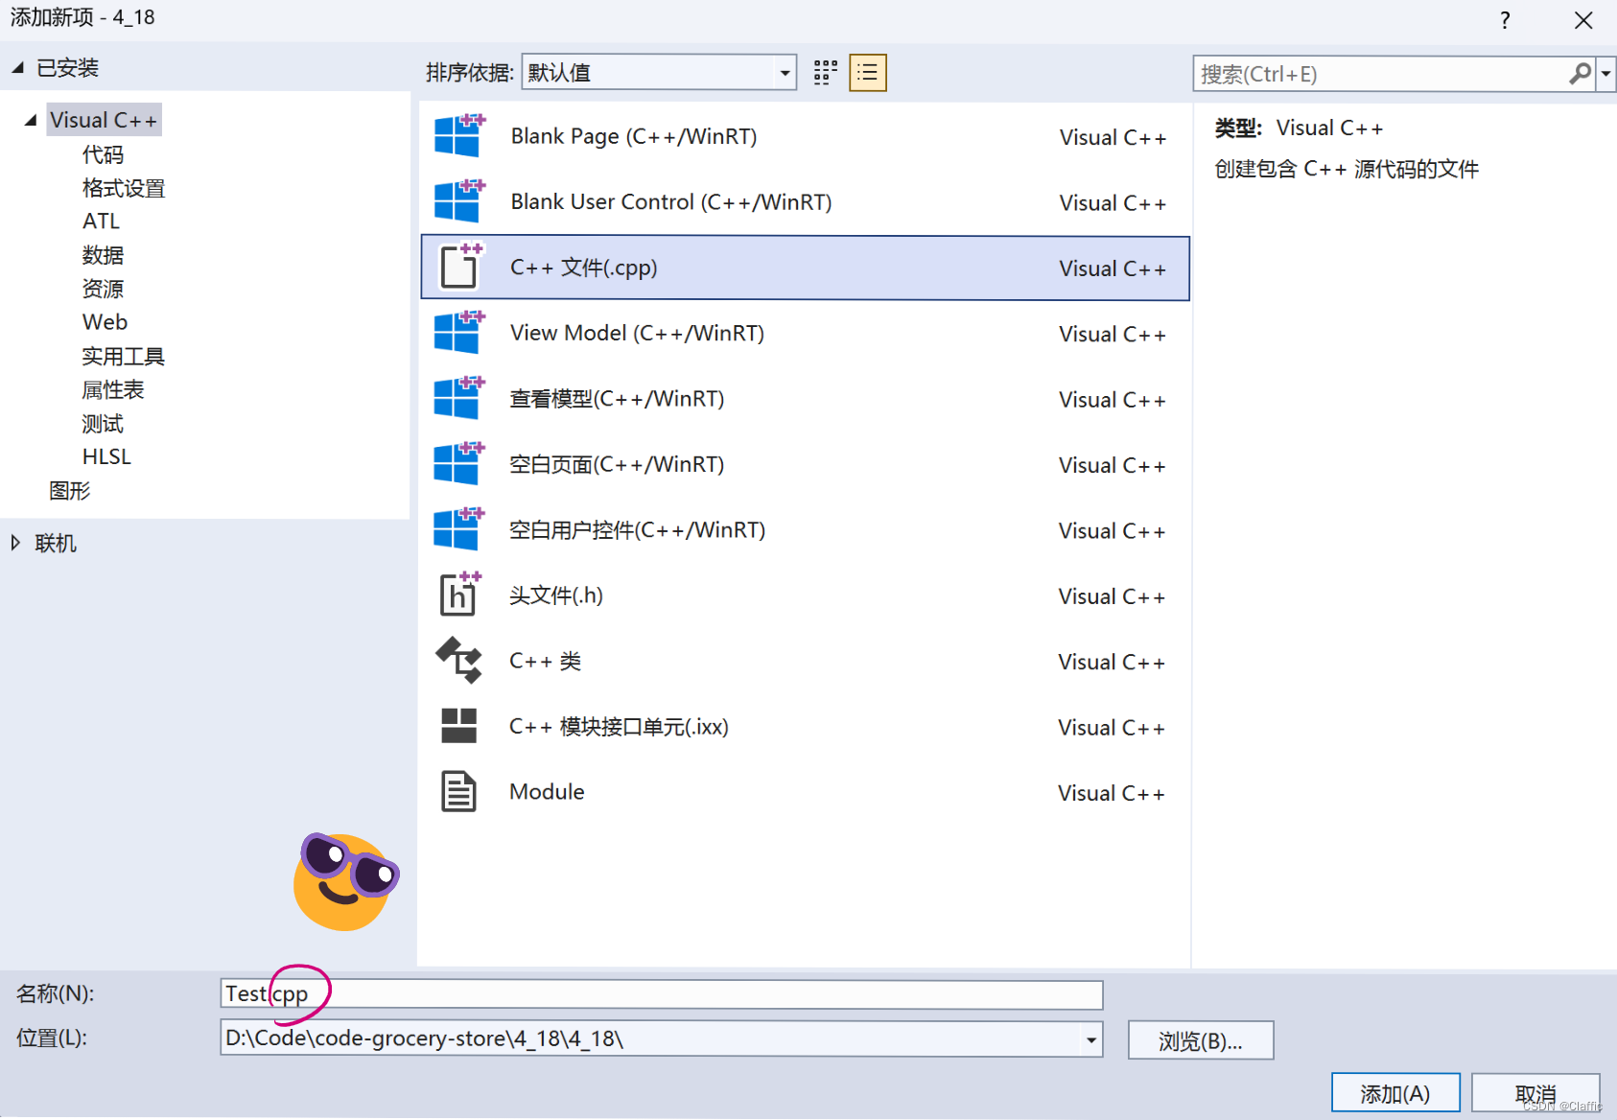Screen dimensions: 1617x1120
Task: Click the Blank Page (C++/WinRT) template icon
Action: pos(459,136)
